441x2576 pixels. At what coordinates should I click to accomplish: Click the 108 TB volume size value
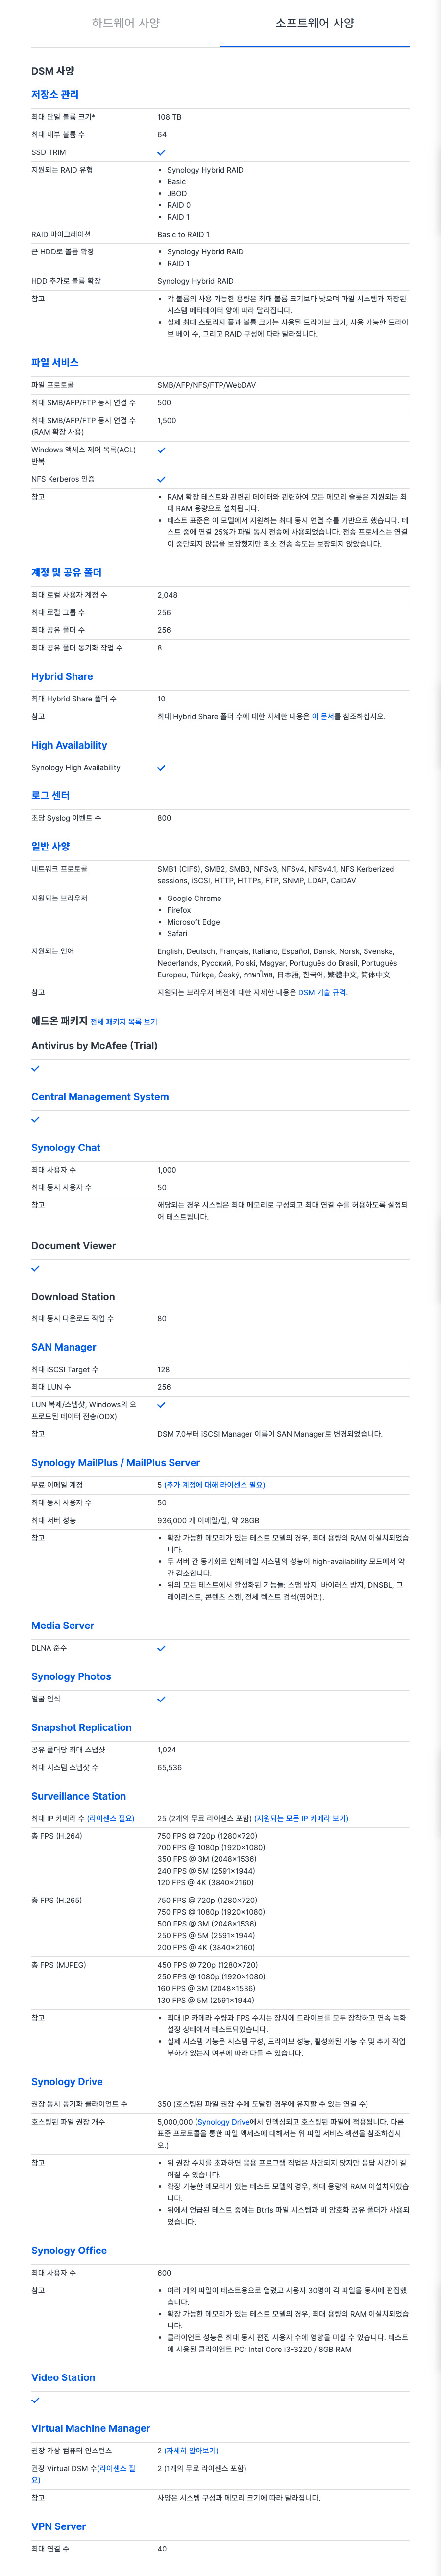coord(169,117)
